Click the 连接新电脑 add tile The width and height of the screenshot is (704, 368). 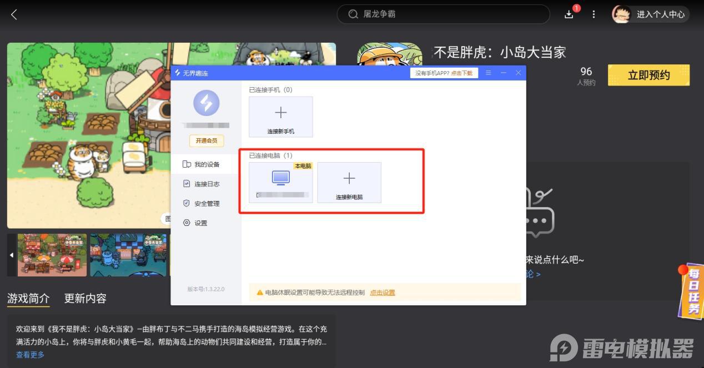(x=349, y=183)
